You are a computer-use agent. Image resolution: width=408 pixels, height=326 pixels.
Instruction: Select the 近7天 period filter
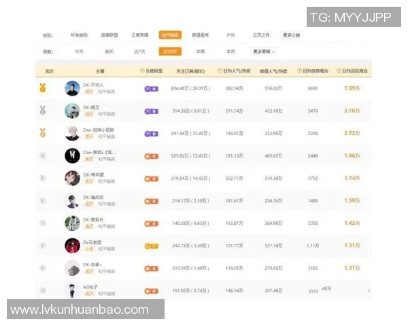139,52
